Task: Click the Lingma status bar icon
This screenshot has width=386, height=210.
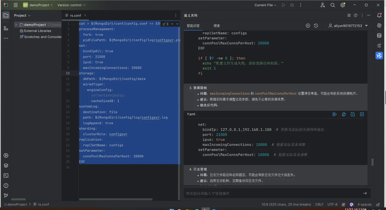Action: click(x=352, y=205)
